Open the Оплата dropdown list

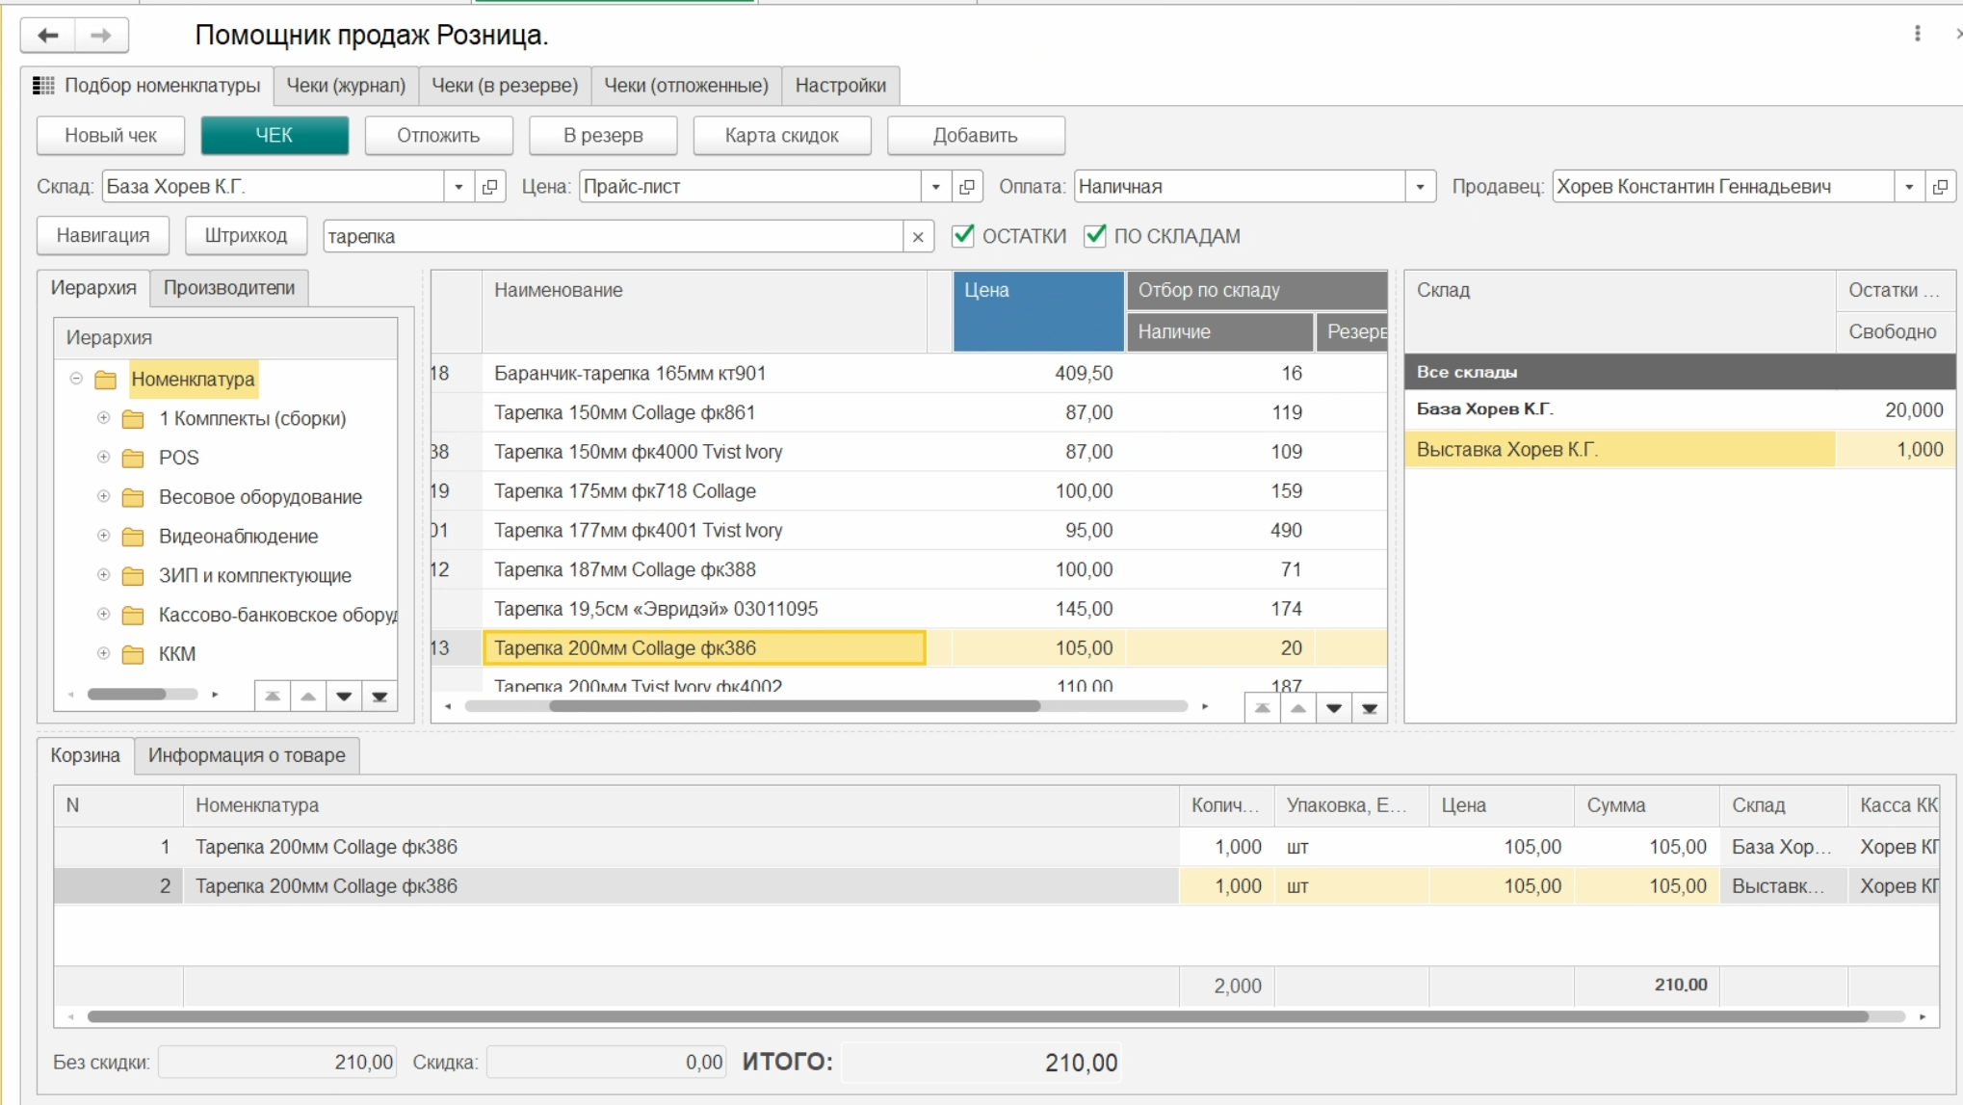coord(1420,187)
